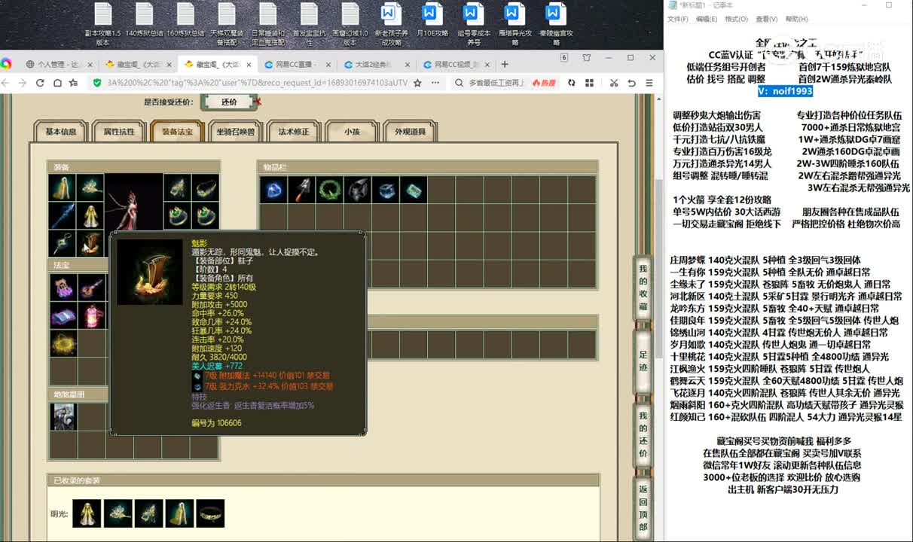Click the first 明光 set cloak icon
The width and height of the screenshot is (913, 542).
pyautogui.click(x=87, y=513)
